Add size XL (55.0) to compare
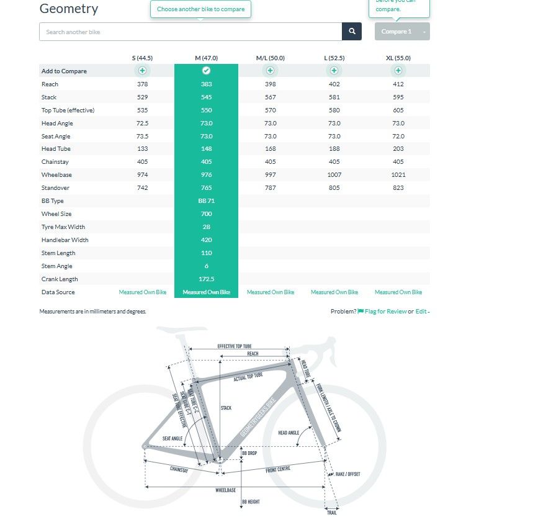The image size is (533, 522). pyautogui.click(x=398, y=71)
